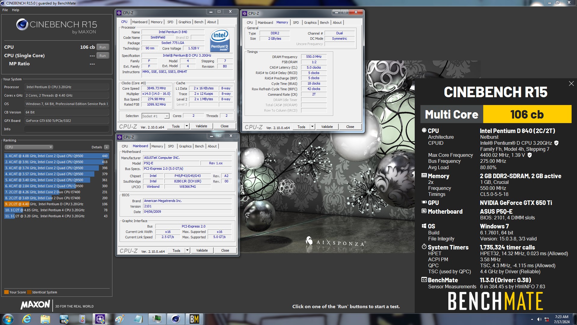The height and width of the screenshot is (325, 577).
Task: Open Notepad taskbar icon
Action: click(x=139, y=319)
